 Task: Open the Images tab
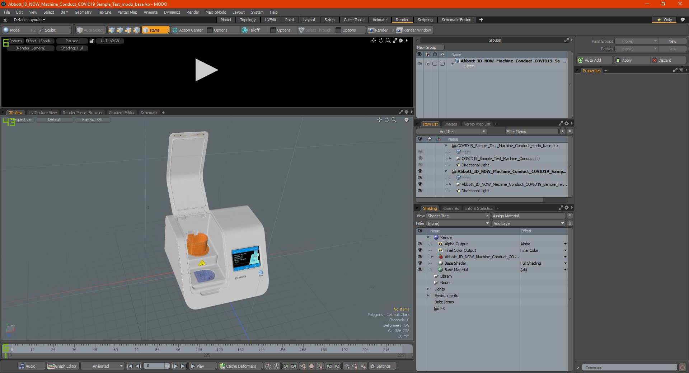(x=450, y=124)
